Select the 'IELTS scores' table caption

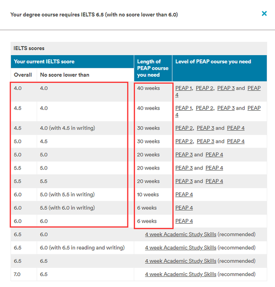[x=29, y=48]
